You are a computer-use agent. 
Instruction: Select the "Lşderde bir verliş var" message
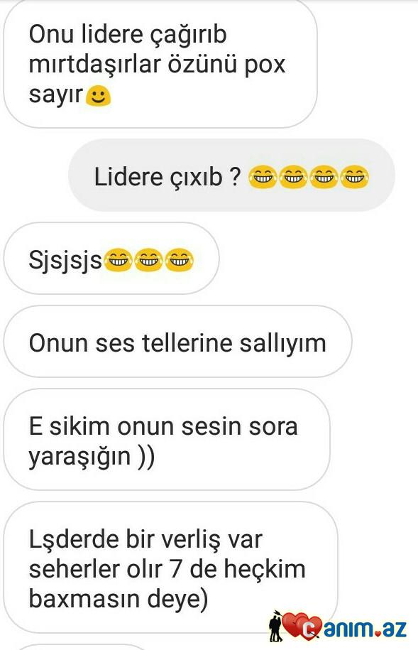[170, 568]
